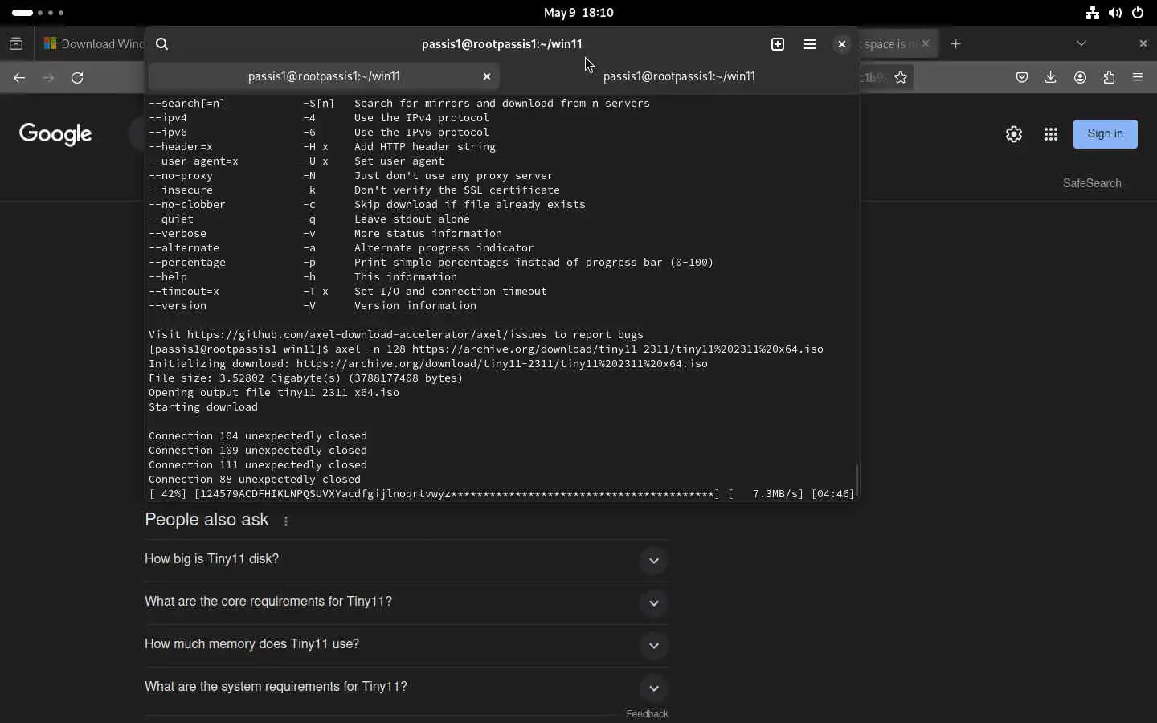1157x723 pixels.
Task: Open the Firefox application menu
Action: coord(1138,78)
